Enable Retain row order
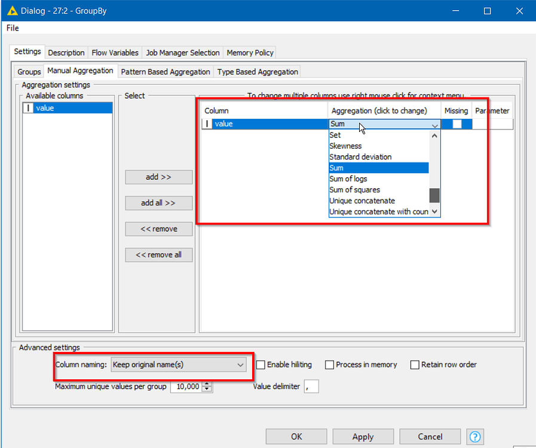This screenshot has height=448, width=536. [415, 364]
